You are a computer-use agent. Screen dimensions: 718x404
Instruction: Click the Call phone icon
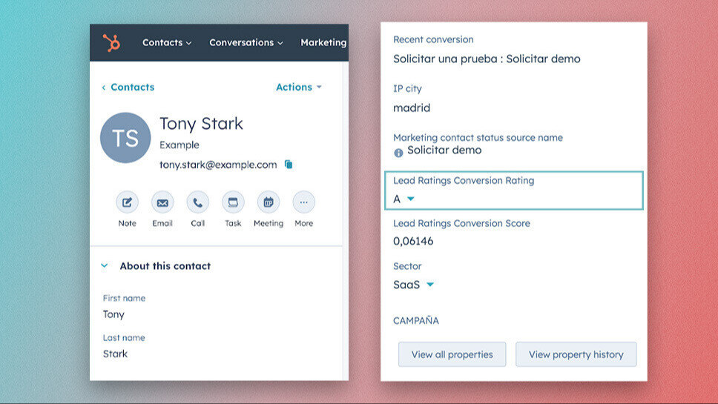coord(197,202)
